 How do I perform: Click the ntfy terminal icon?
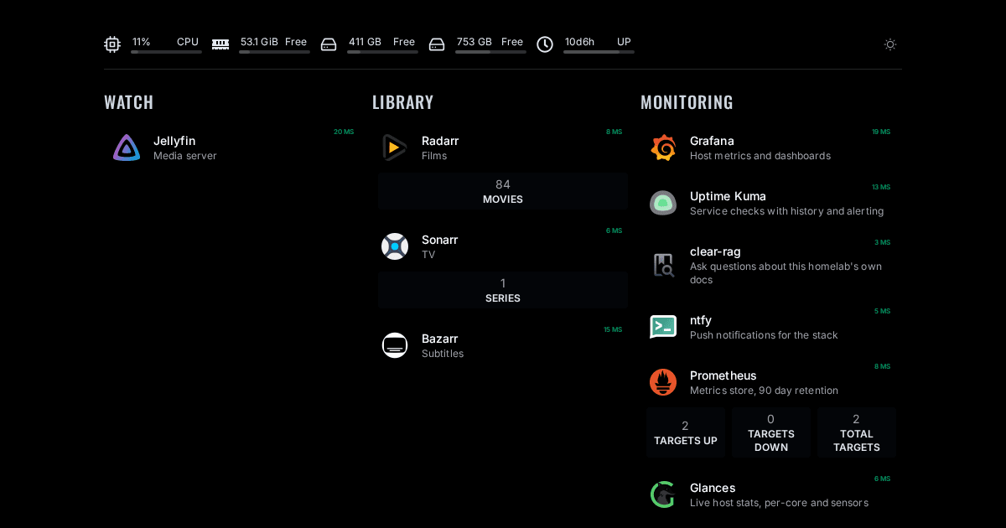click(663, 327)
